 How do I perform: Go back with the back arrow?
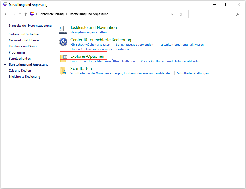[6, 14]
